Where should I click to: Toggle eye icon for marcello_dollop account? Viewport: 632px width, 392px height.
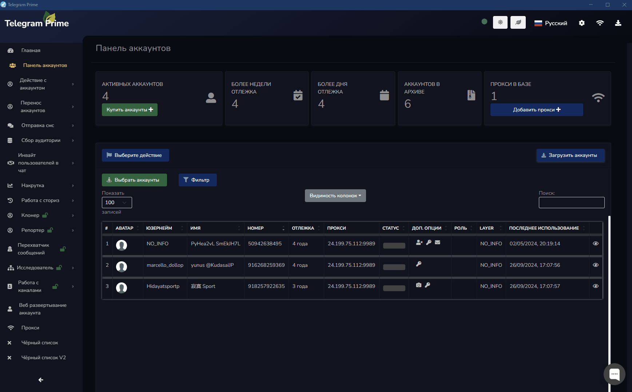(x=596, y=265)
